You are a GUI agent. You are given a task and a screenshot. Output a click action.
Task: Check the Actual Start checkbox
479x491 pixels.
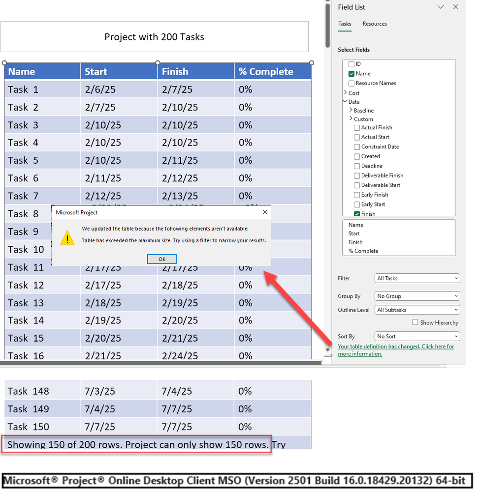[x=356, y=138]
